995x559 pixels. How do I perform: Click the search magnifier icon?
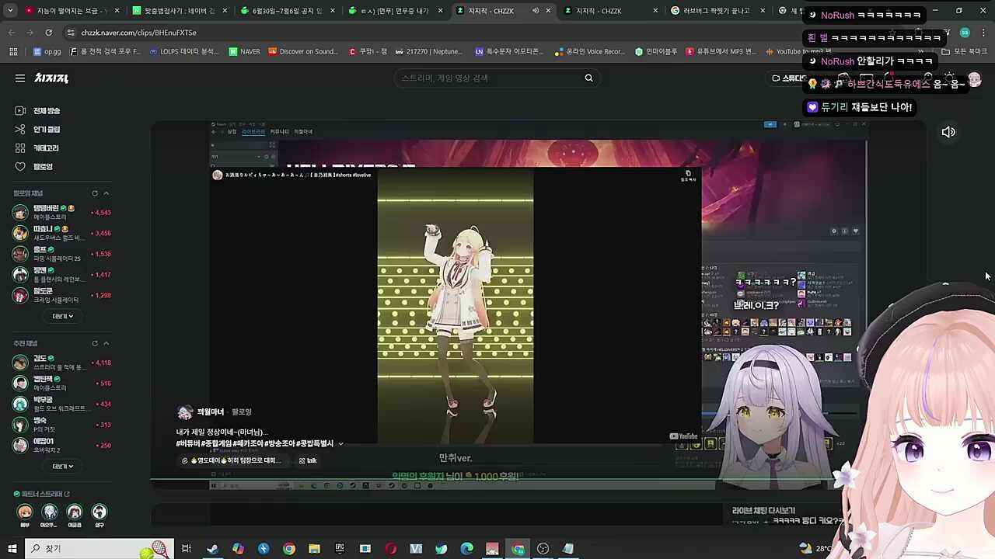tap(588, 78)
